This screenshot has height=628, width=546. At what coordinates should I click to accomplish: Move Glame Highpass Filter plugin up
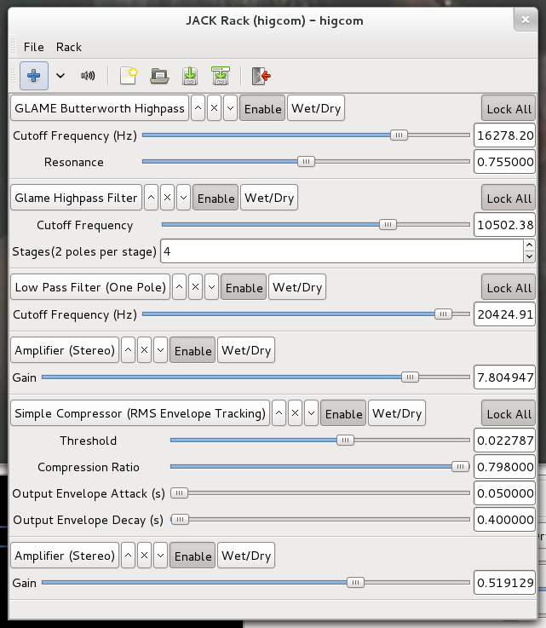point(151,198)
